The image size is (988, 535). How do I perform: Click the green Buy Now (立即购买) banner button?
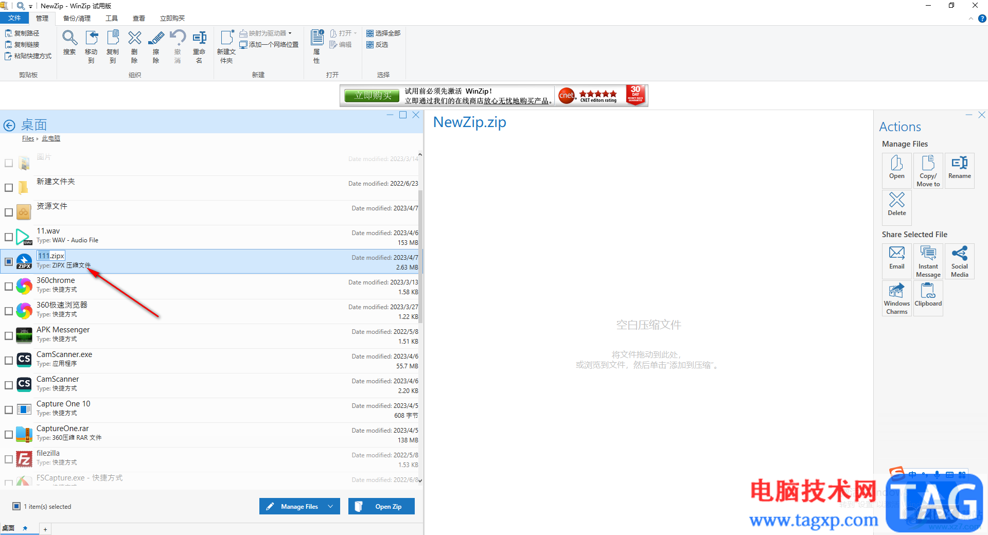[x=373, y=96]
